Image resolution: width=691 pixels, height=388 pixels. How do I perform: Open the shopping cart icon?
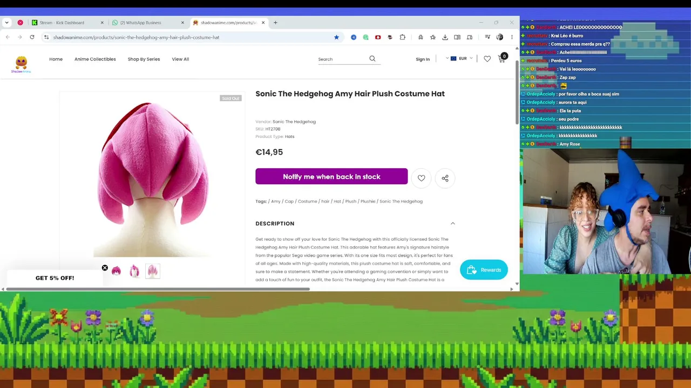tap(502, 59)
